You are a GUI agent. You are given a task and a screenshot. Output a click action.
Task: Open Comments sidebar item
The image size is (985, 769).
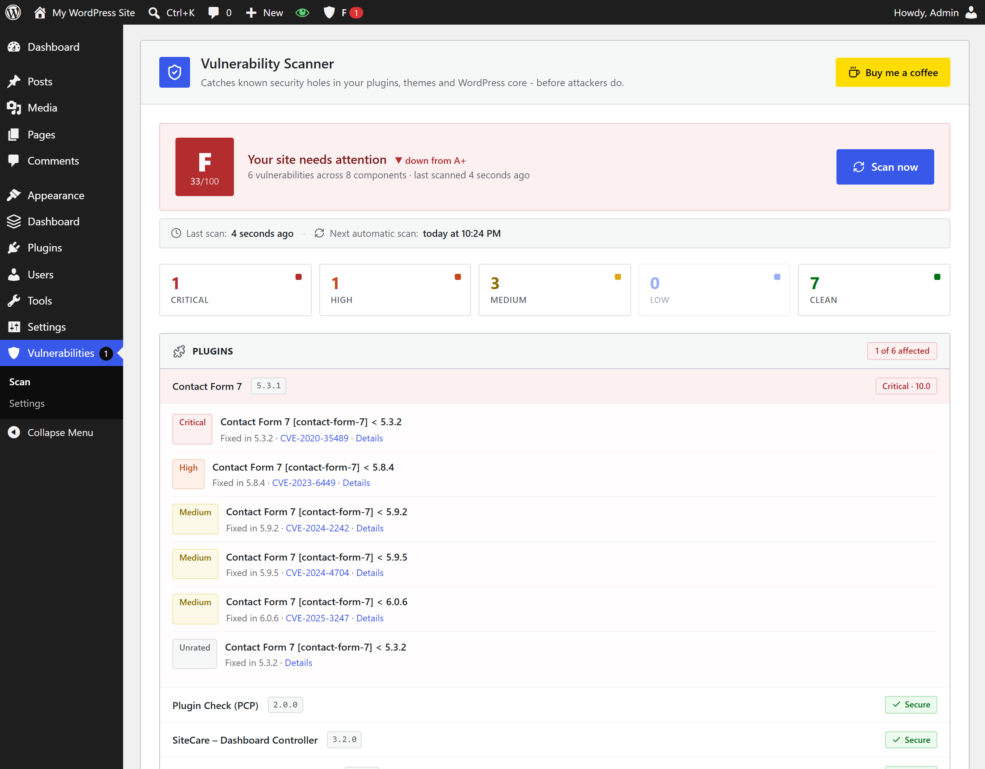click(x=61, y=161)
